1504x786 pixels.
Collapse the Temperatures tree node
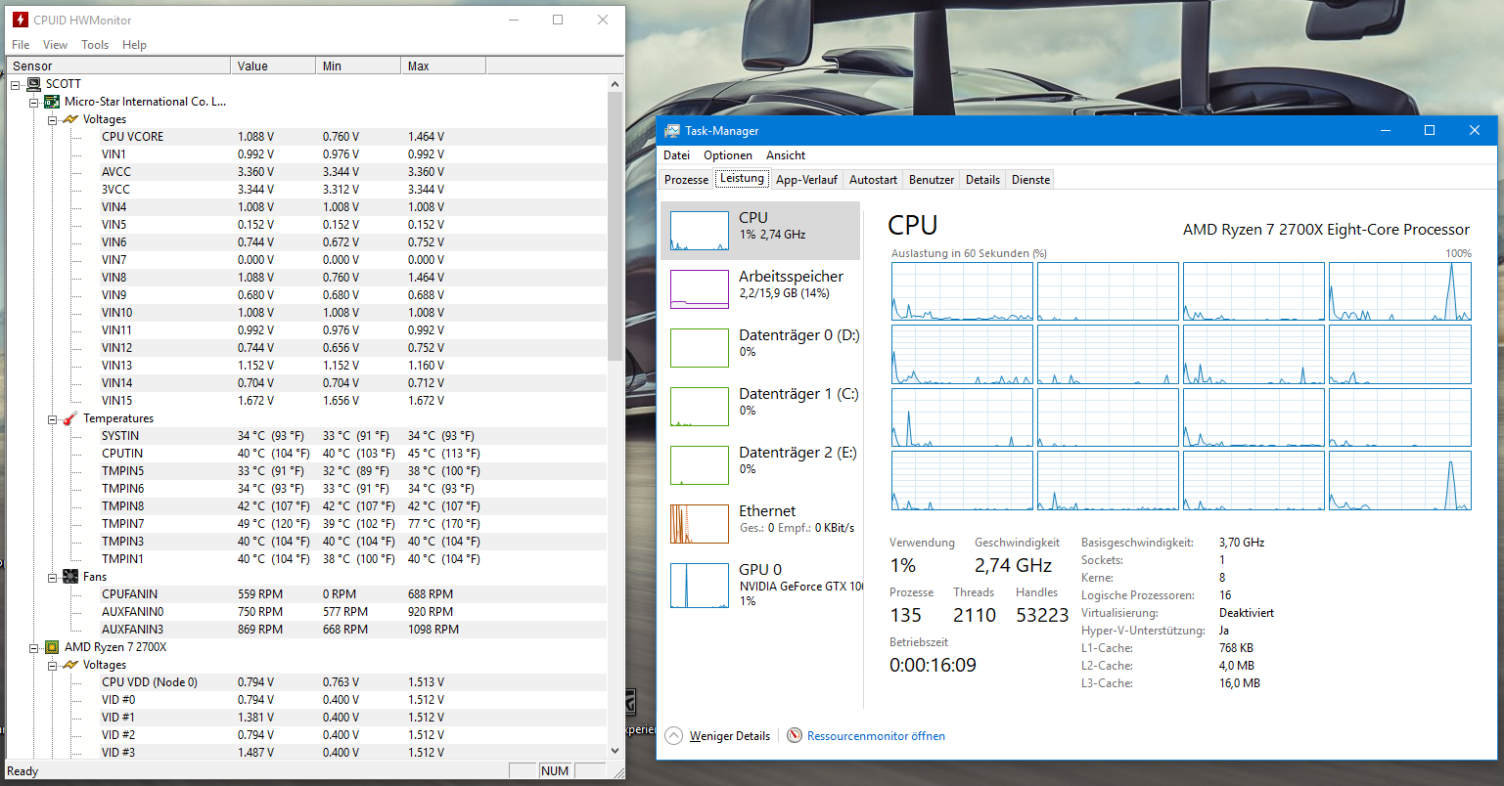click(52, 418)
